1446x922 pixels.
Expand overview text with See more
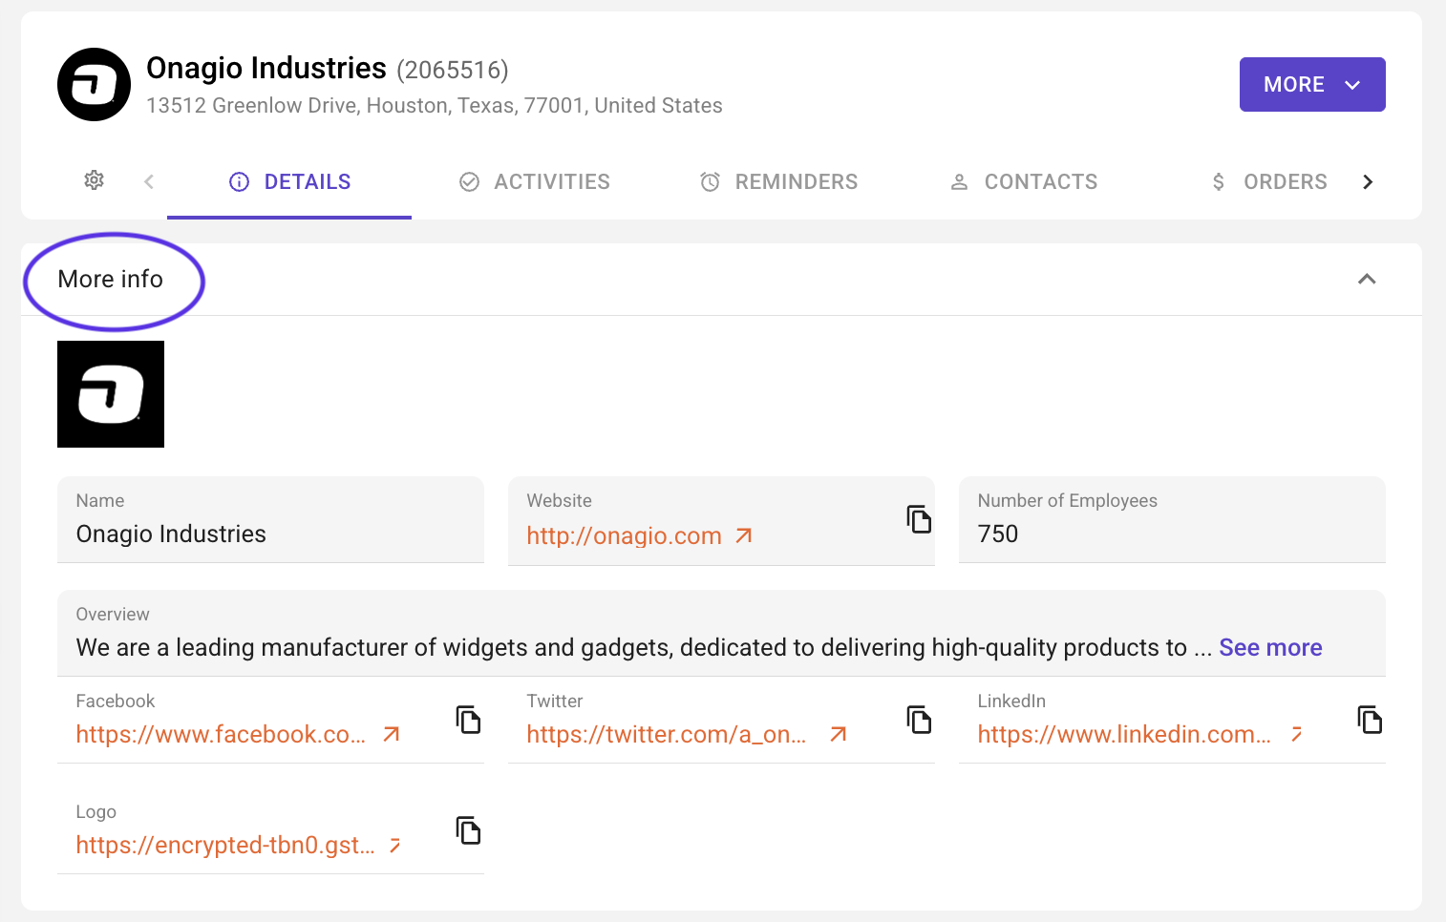(x=1270, y=647)
